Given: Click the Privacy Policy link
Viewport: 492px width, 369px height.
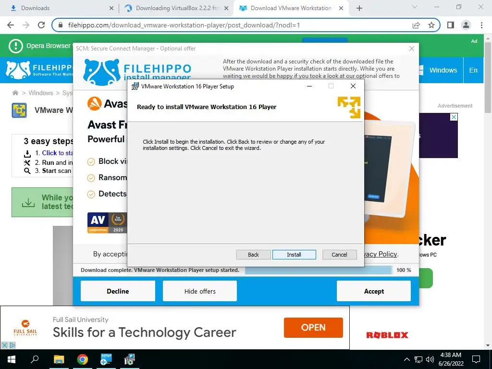Looking at the screenshot, I should pyautogui.click(x=380, y=254).
